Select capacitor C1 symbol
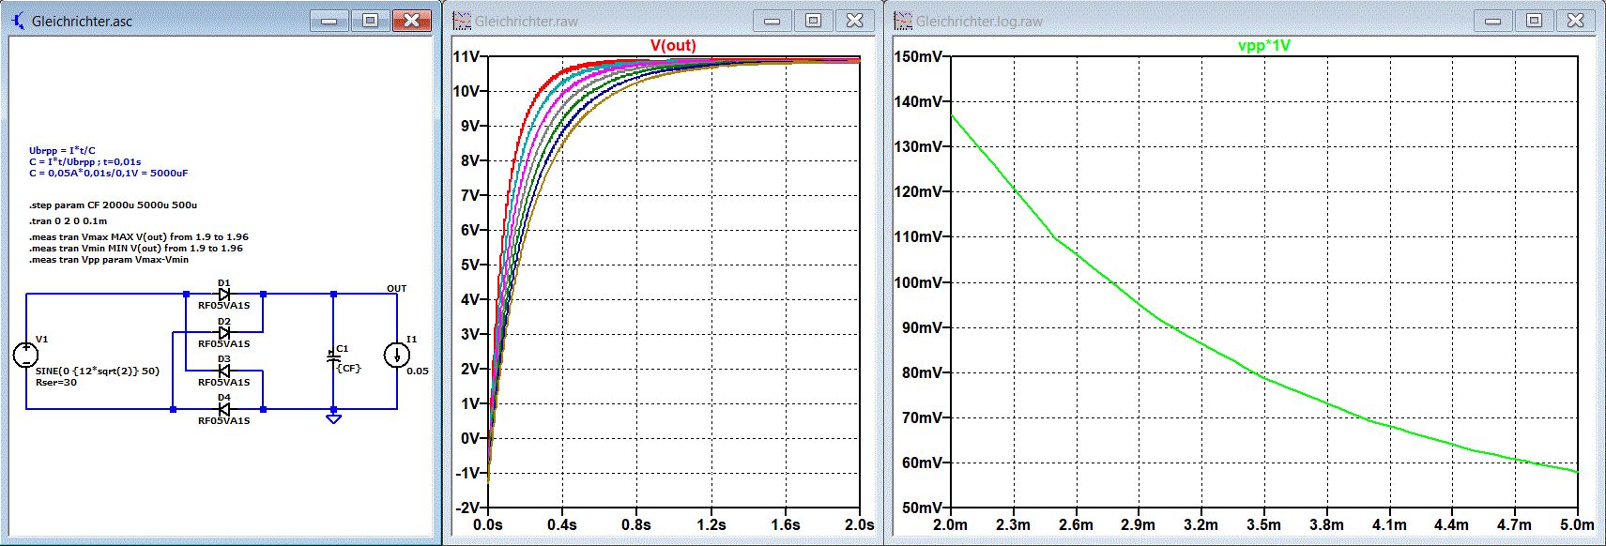Viewport: 1606px width, 546px height. point(332,356)
